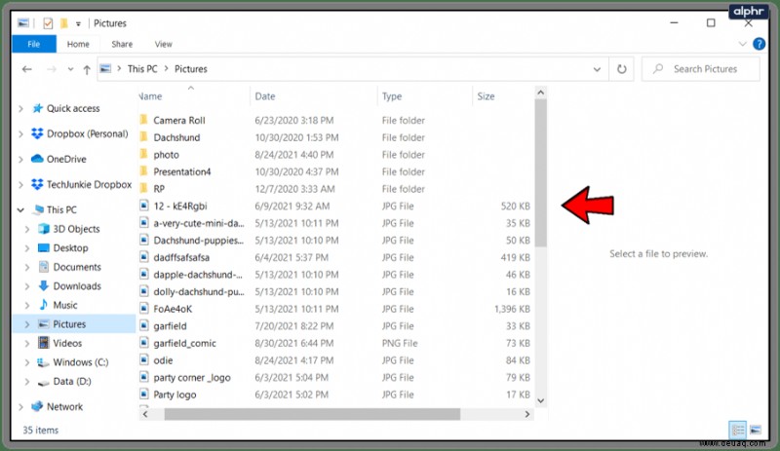780x451 pixels.
Task: Select the garfield_comic PNG file
Action: pyautogui.click(x=184, y=343)
